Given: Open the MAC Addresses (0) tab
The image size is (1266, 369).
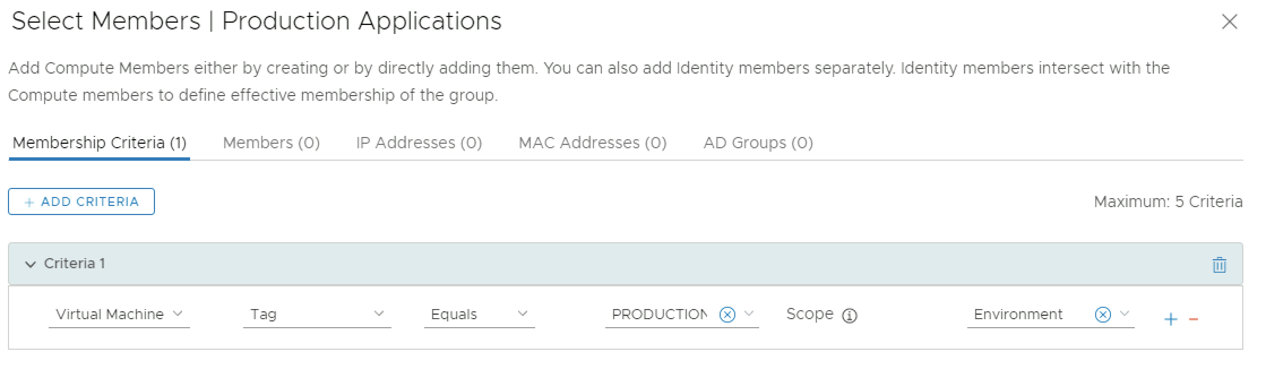Looking at the screenshot, I should (592, 143).
